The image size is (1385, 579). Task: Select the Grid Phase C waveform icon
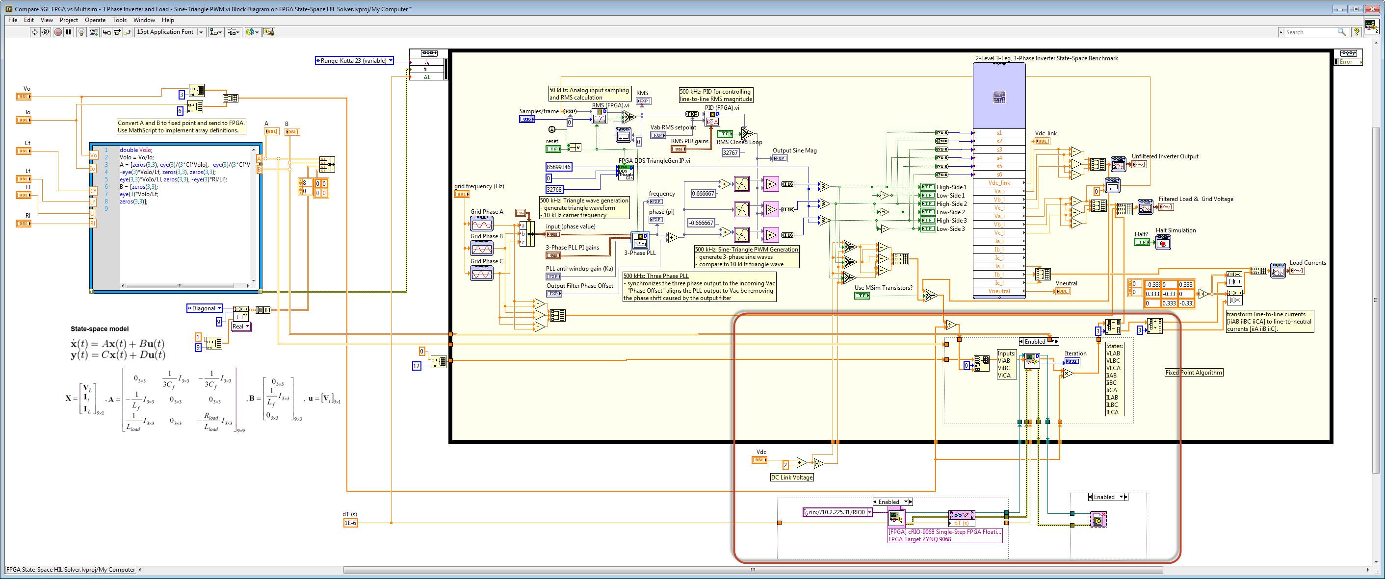(481, 273)
